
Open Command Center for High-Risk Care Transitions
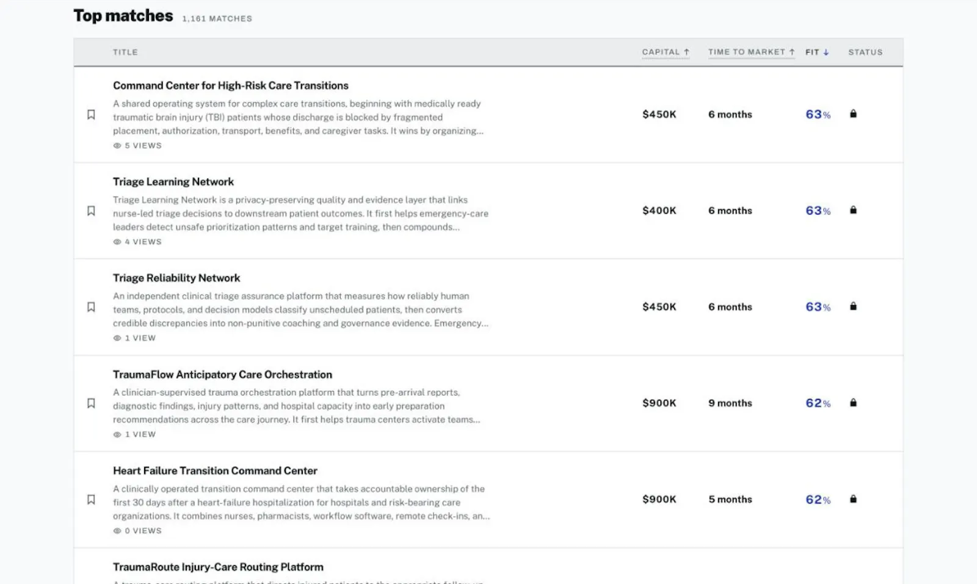point(231,85)
